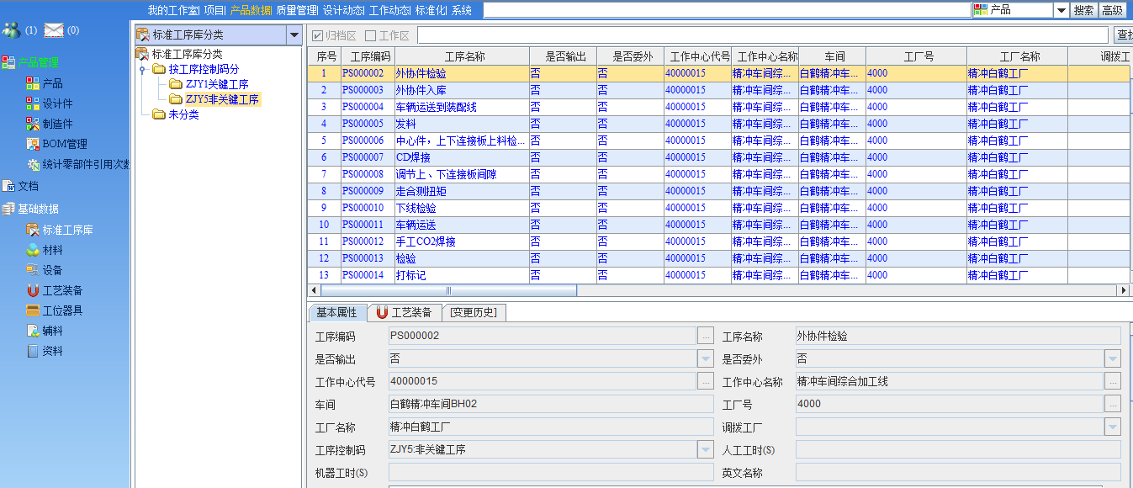Open the 系统 menu
1133x488 pixels.
462,10
